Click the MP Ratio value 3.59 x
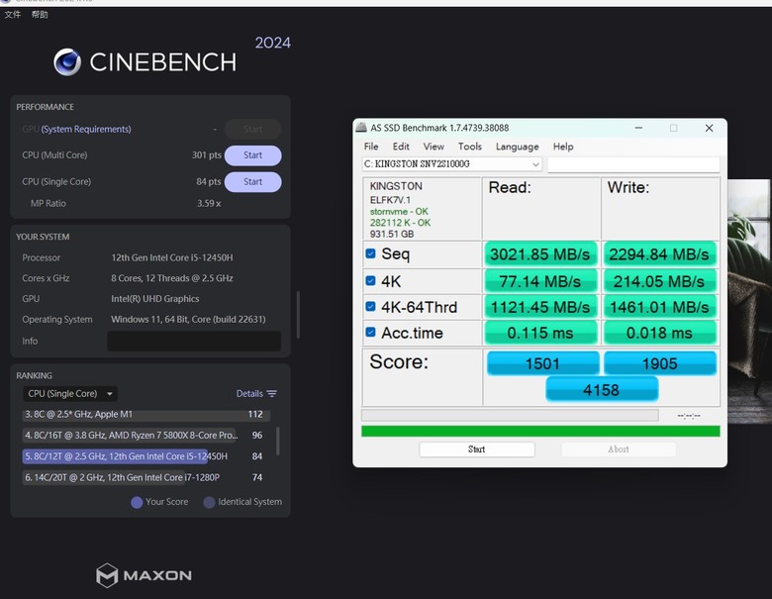Screen dimensions: 772x599 [x=209, y=203]
